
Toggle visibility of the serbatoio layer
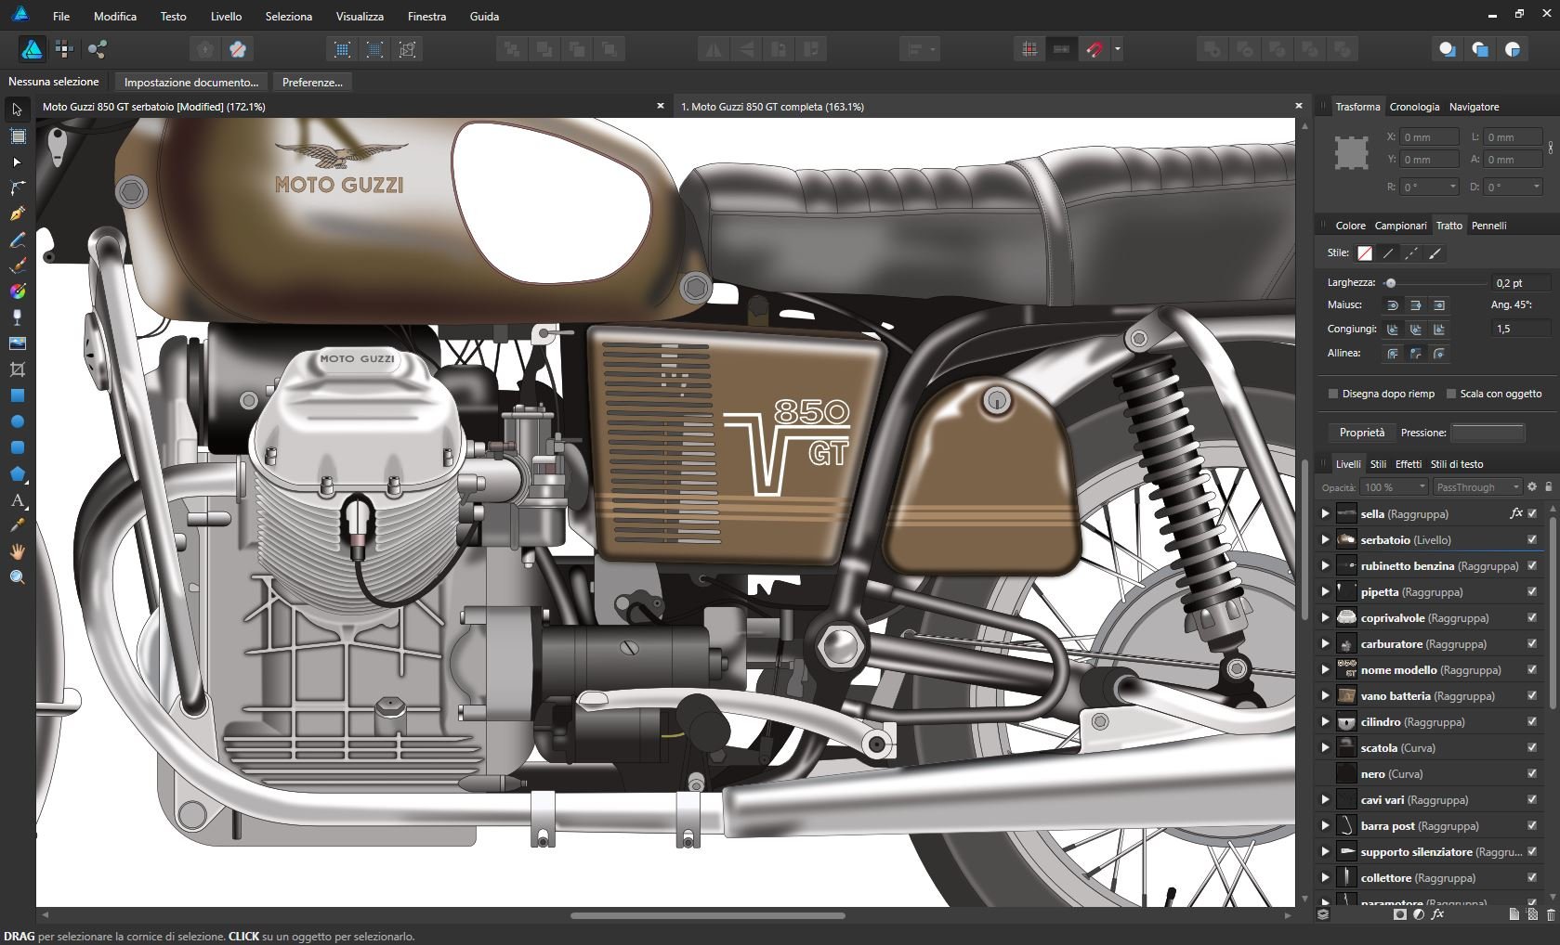pos(1532,539)
